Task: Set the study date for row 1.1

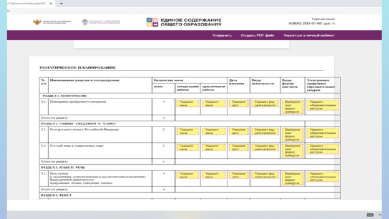Action: click(238, 103)
